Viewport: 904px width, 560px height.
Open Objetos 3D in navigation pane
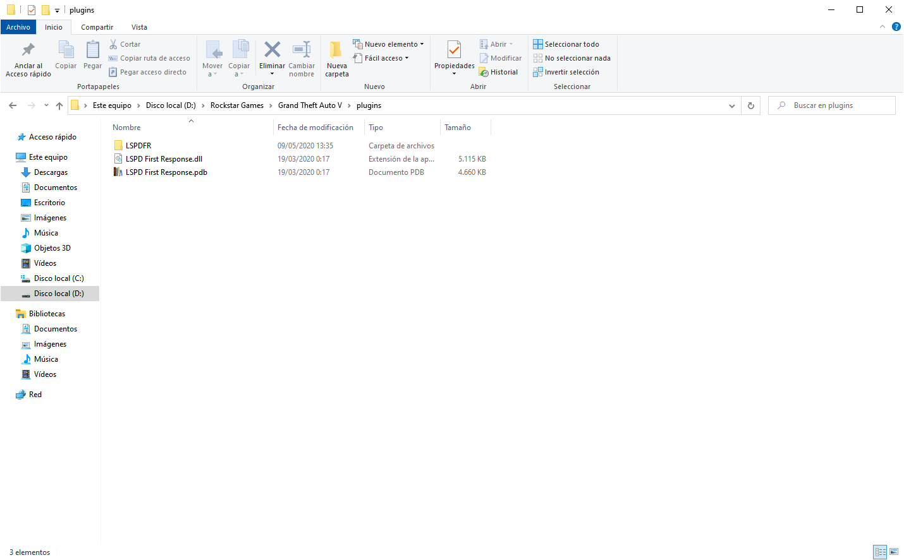(x=52, y=248)
